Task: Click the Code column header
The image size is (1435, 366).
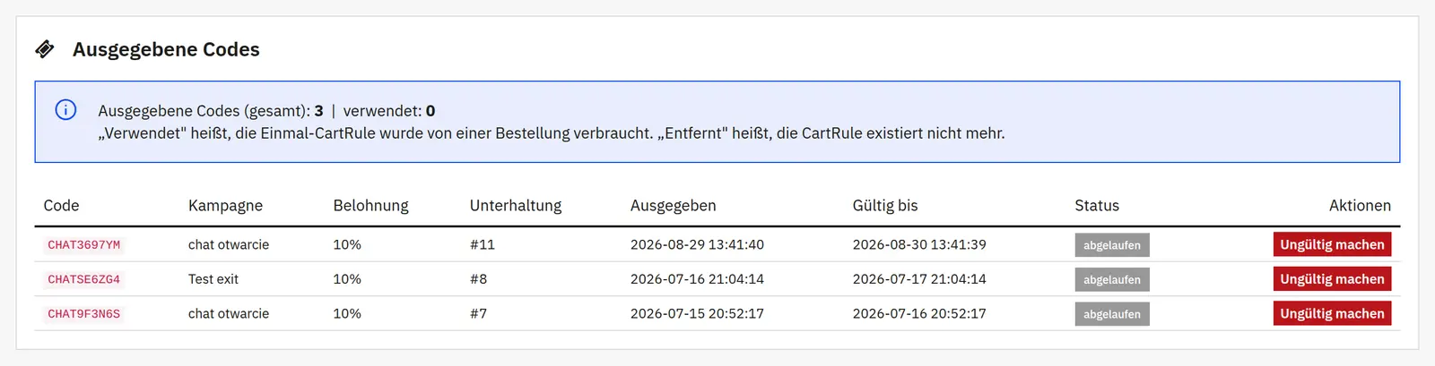Action: (x=61, y=206)
